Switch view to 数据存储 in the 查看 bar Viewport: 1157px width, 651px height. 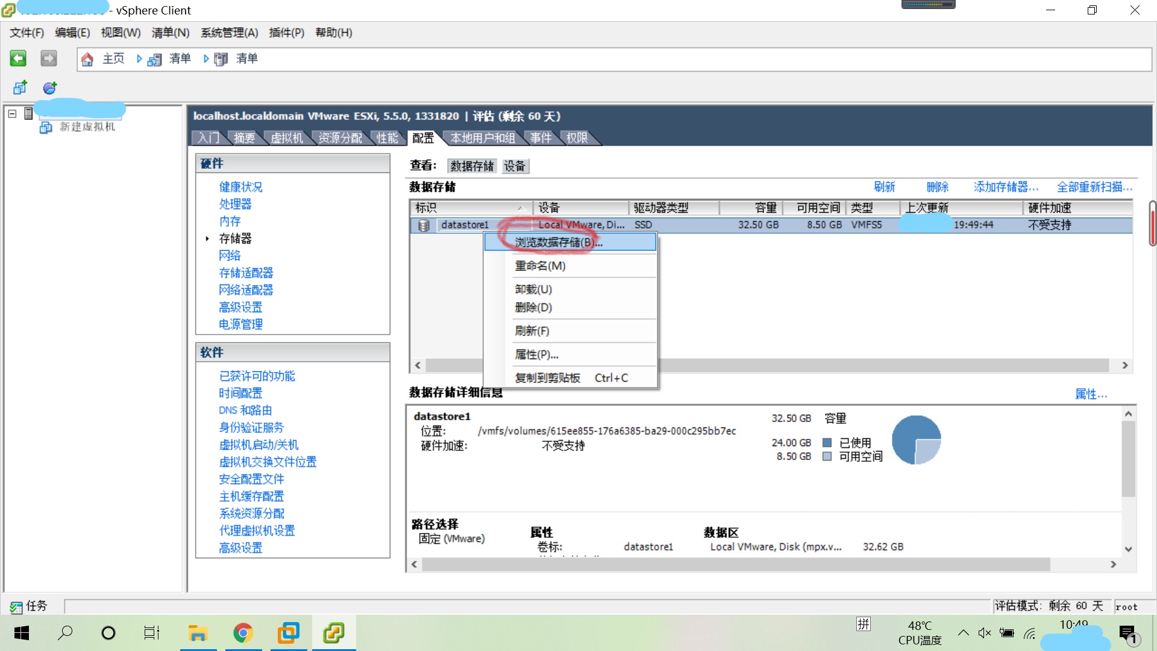point(471,166)
